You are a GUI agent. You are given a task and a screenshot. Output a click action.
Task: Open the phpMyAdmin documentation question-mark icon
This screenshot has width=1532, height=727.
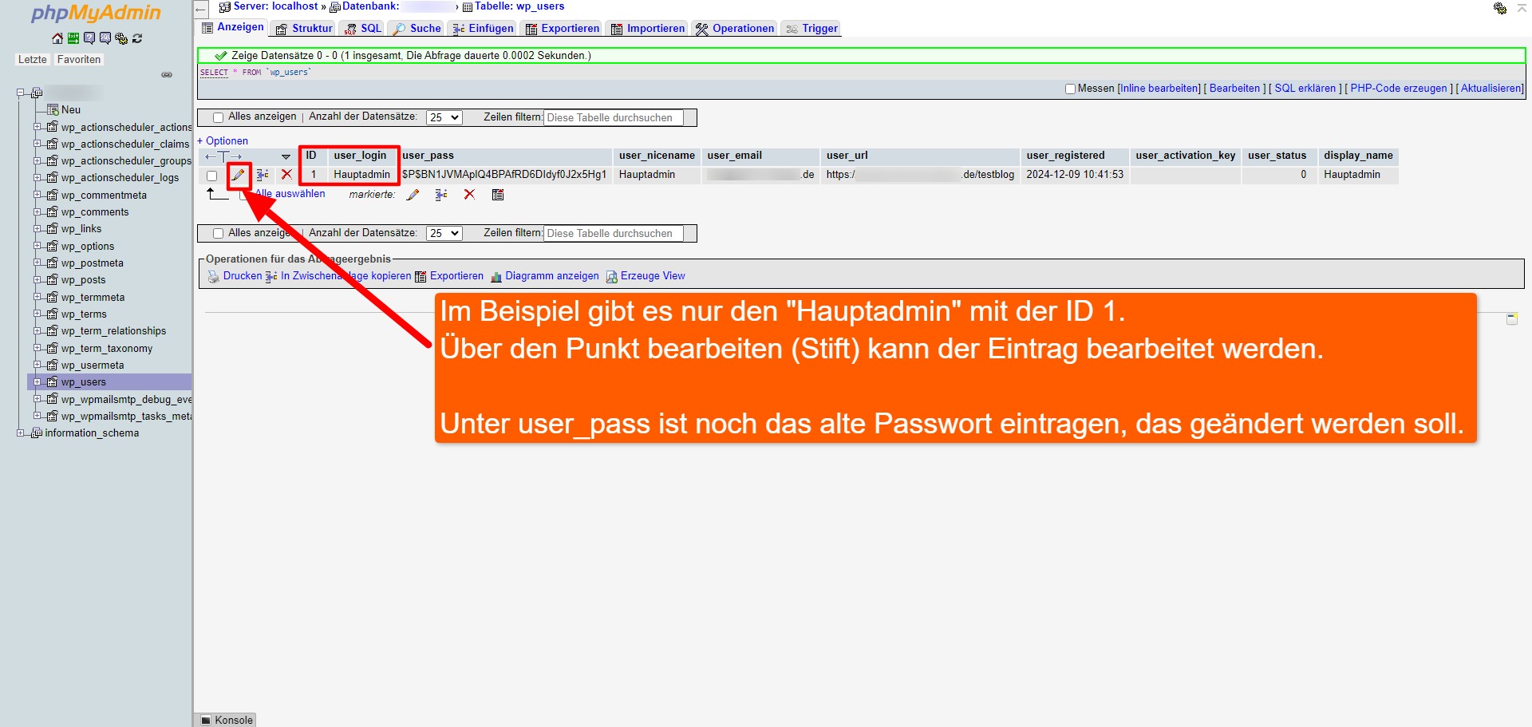click(89, 38)
